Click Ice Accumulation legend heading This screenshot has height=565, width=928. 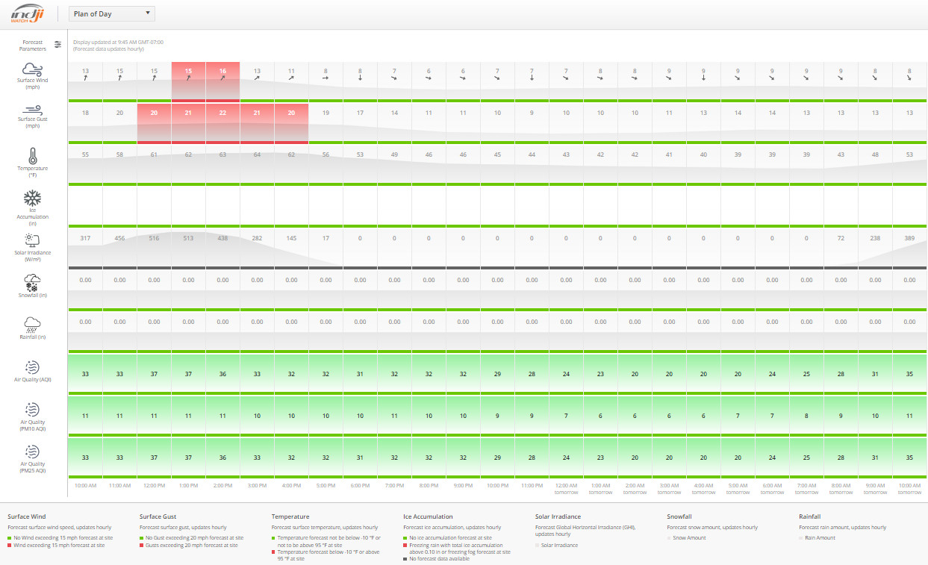pyautogui.click(x=428, y=516)
